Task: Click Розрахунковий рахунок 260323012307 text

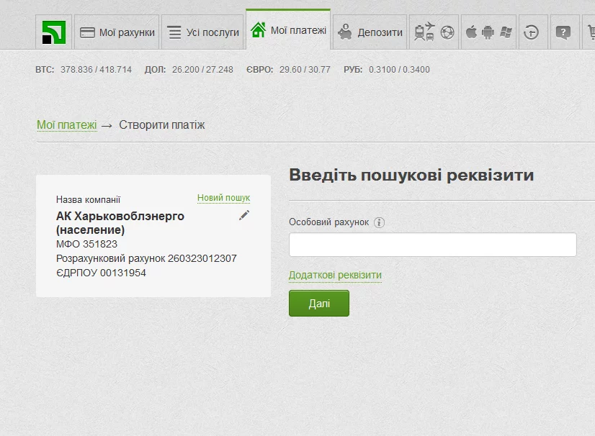Action: pos(146,258)
